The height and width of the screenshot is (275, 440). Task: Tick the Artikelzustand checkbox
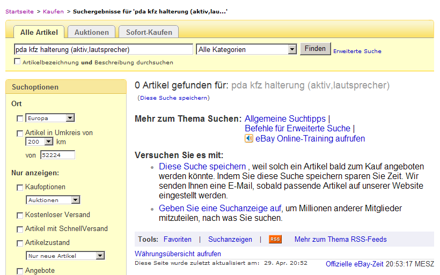20,243
